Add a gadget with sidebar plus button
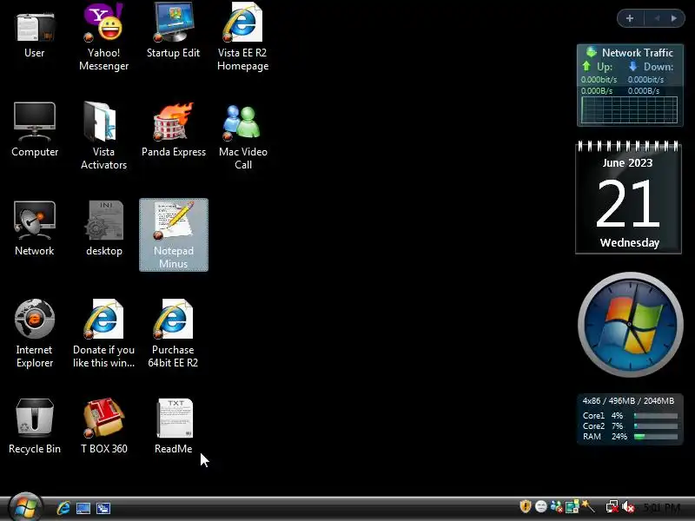The height and width of the screenshot is (521, 695). (629, 18)
